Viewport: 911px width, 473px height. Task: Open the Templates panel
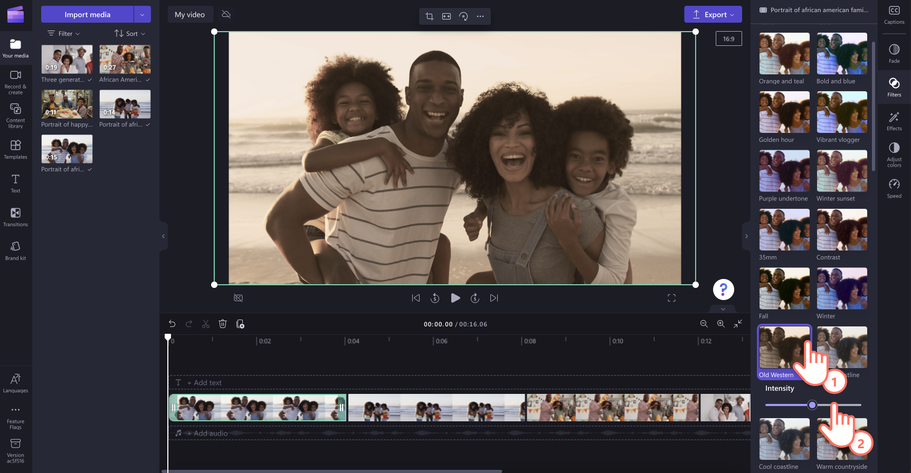pyautogui.click(x=16, y=149)
